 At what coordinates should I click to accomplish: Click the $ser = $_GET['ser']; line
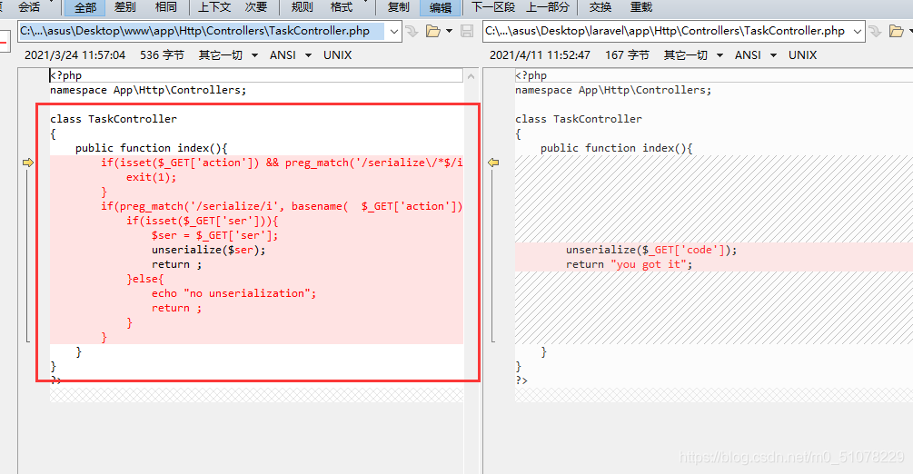coord(215,235)
